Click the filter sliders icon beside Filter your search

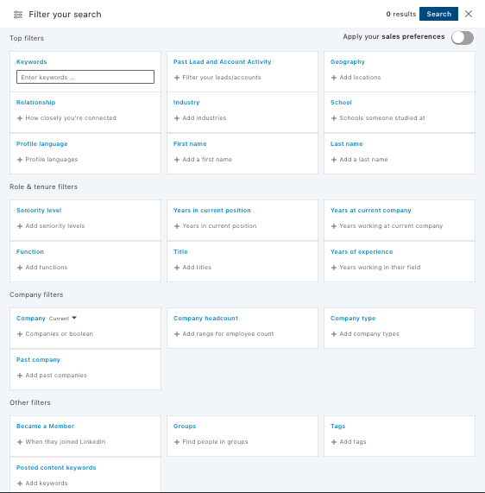[x=18, y=15]
